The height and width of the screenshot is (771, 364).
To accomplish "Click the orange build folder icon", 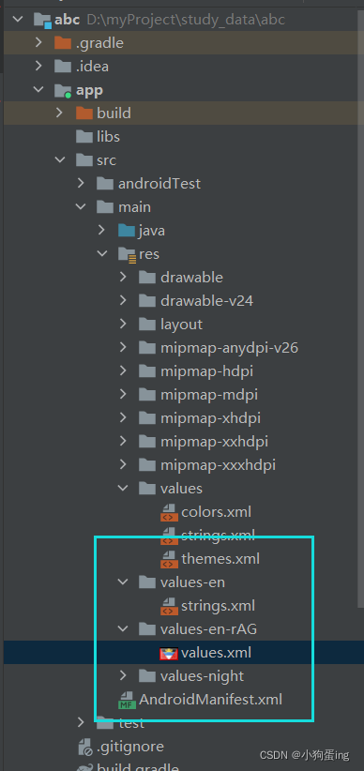I will pos(84,113).
